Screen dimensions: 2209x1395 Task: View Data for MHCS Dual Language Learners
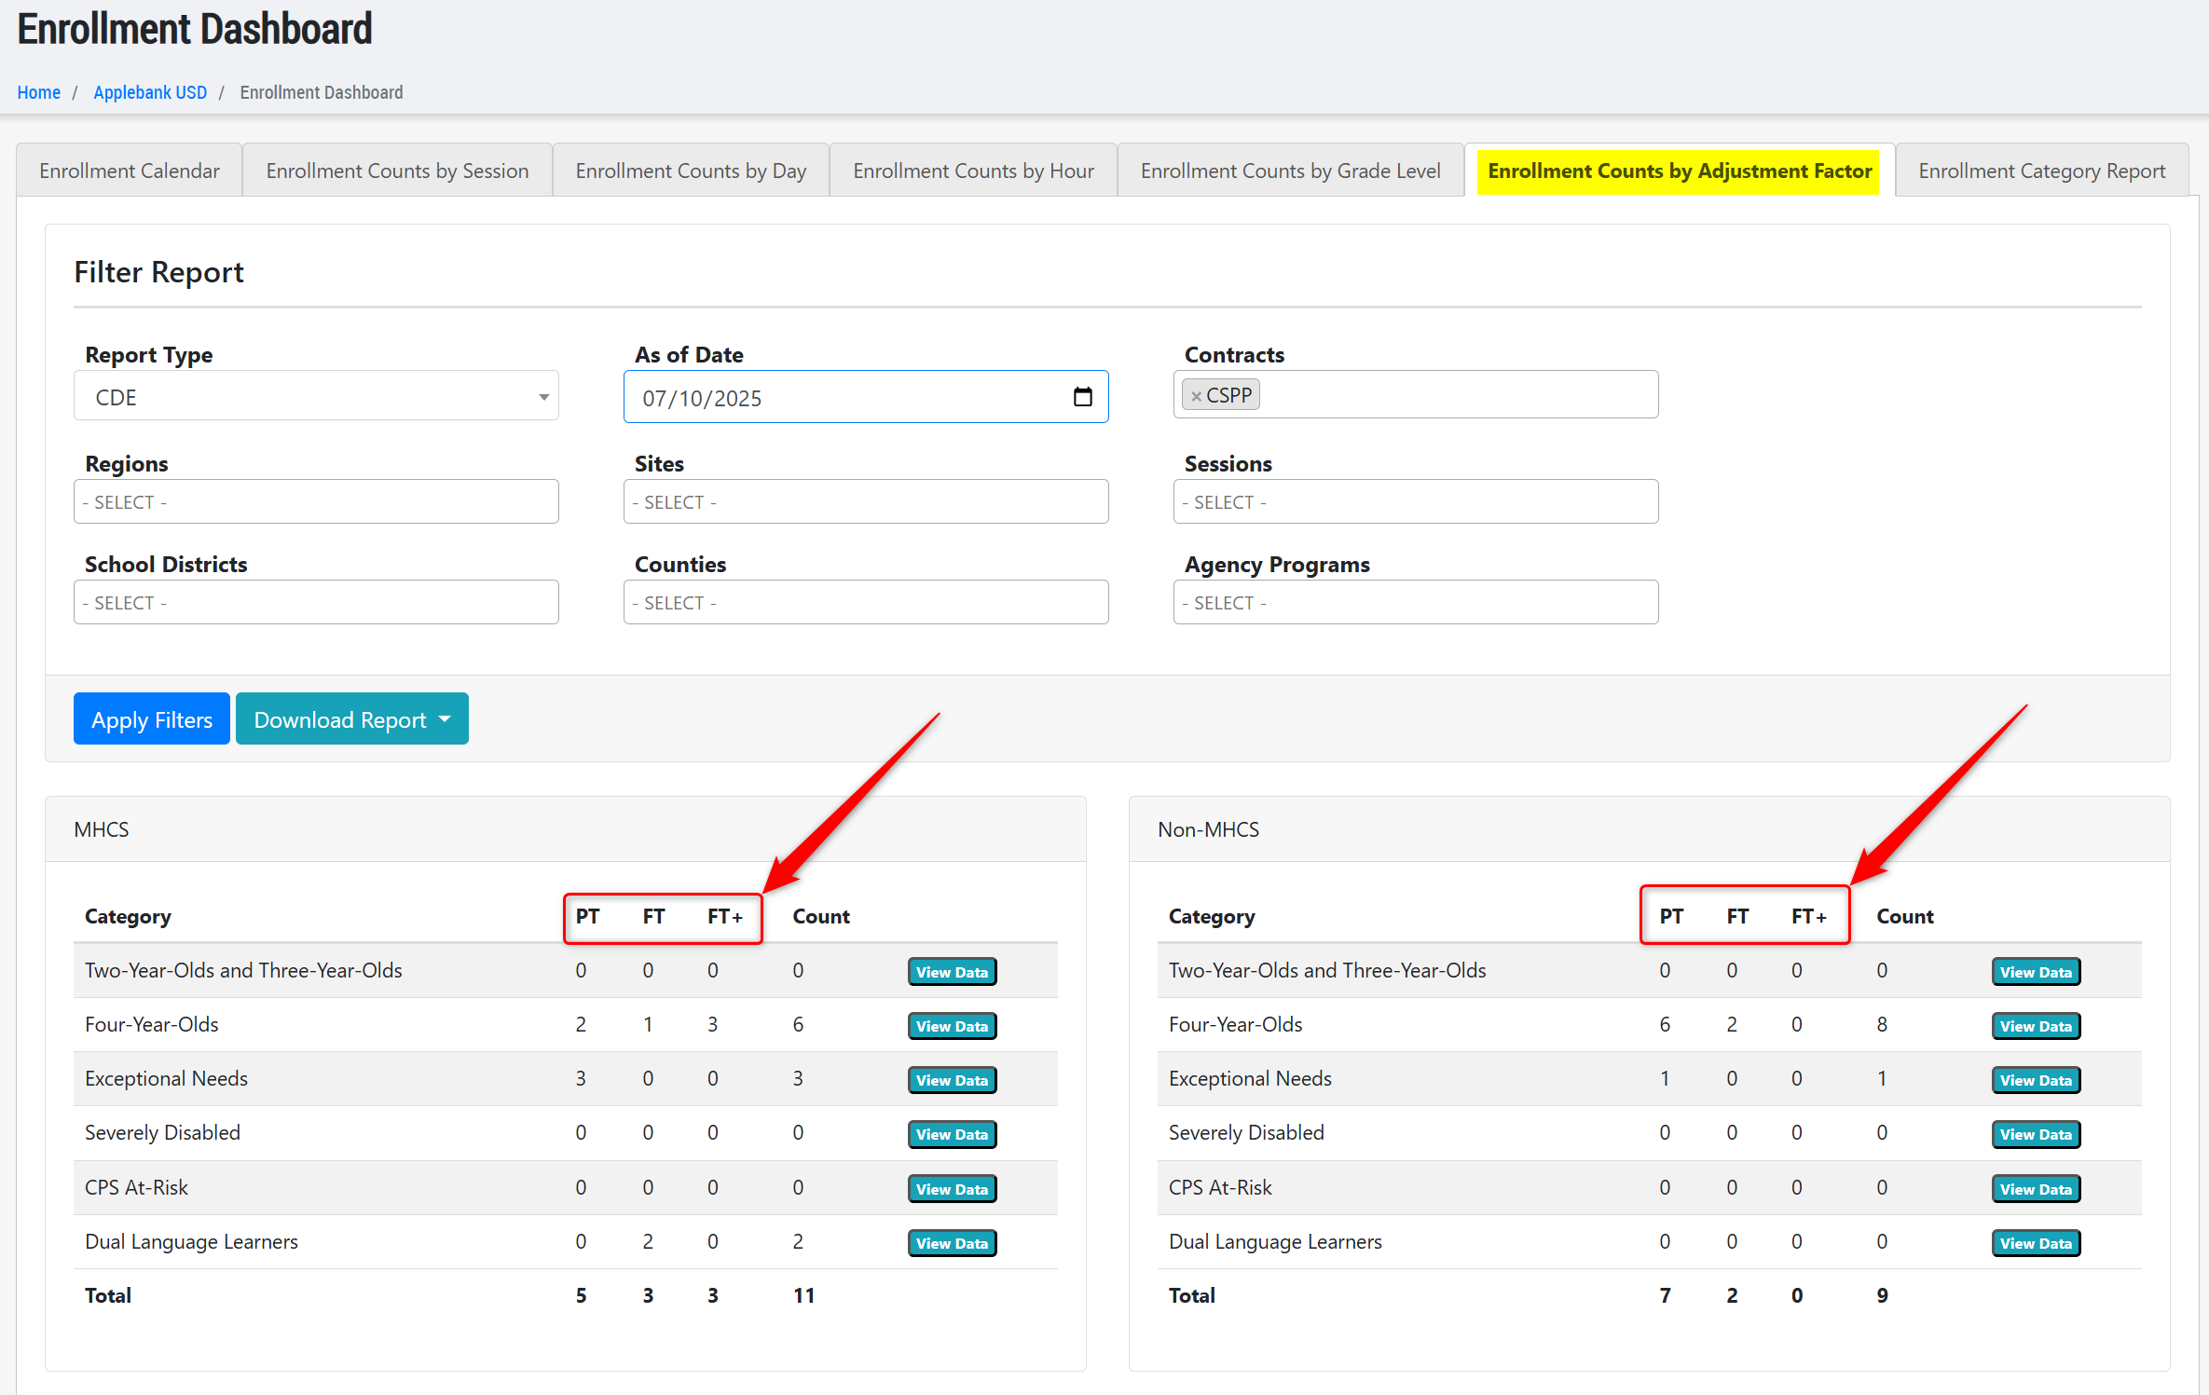click(952, 1243)
